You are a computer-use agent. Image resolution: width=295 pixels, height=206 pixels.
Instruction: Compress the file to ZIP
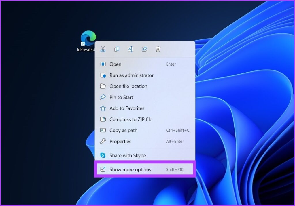131,119
